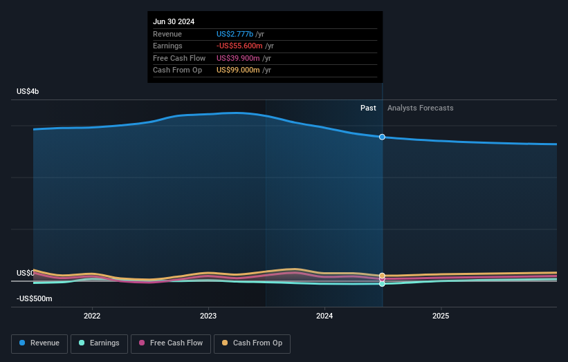Click the US$2.777b revenue value
Screen dimensions: 568x362
[x=235, y=34]
